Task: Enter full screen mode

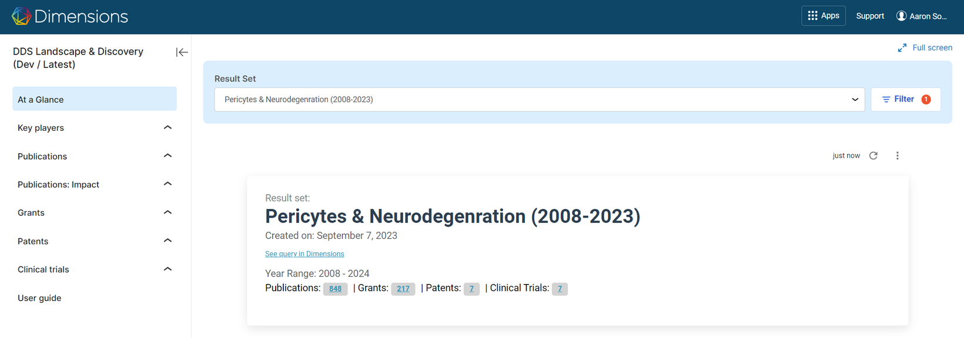Action: pyautogui.click(x=925, y=48)
